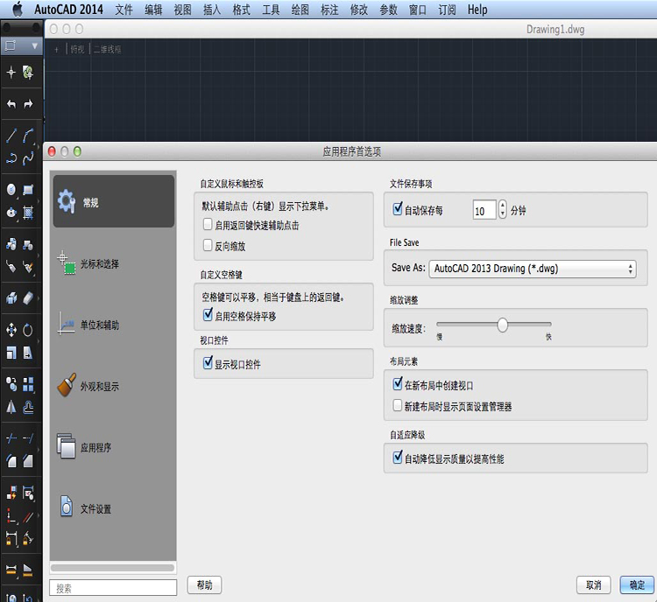657x602 pixels.
Task: Toggle 在新布局中创建视口 checkbox
Action: pyautogui.click(x=398, y=383)
